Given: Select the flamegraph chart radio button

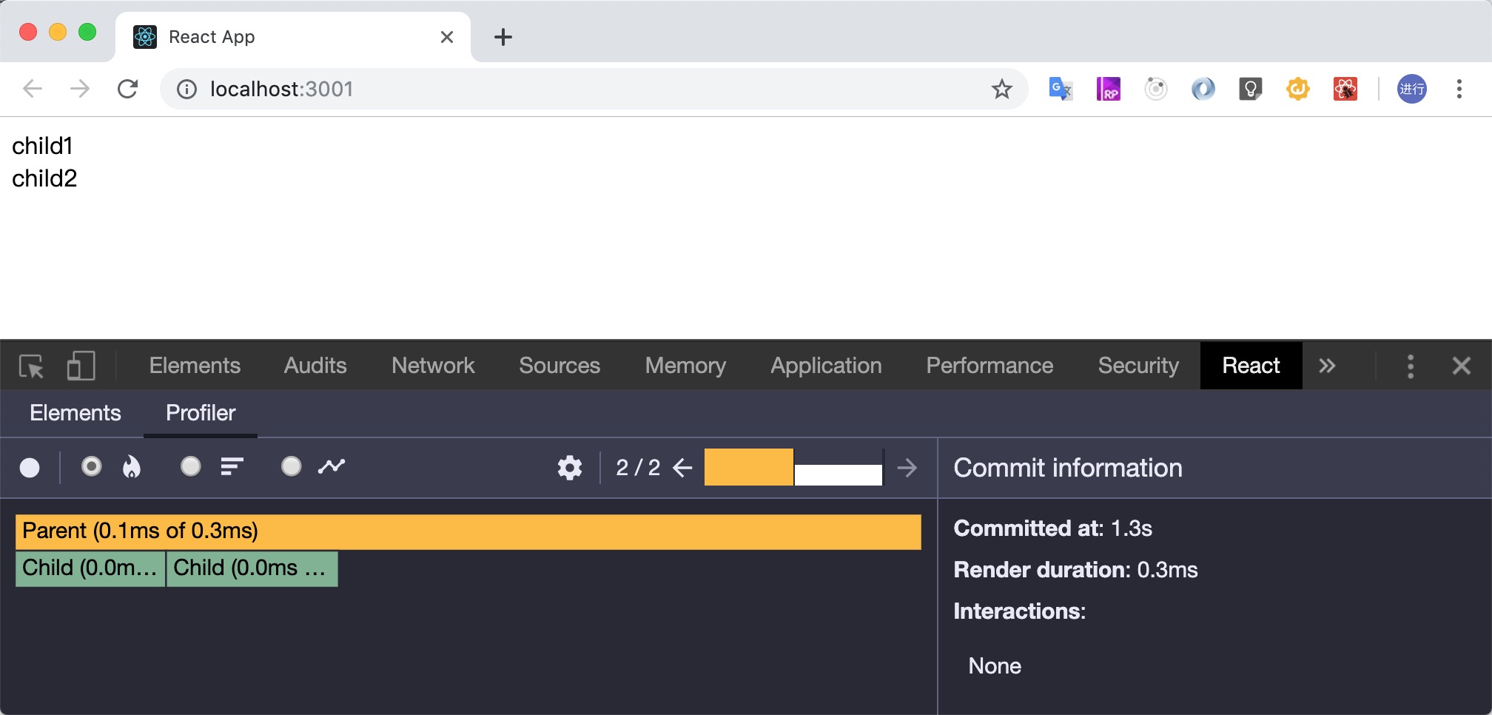Looking at the screenshot, I should point(91,466).
